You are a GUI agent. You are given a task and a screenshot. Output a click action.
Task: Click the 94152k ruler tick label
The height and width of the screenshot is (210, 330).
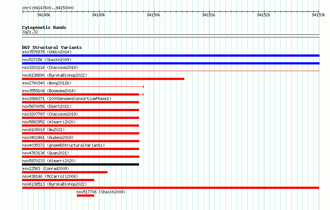[264, 15]
